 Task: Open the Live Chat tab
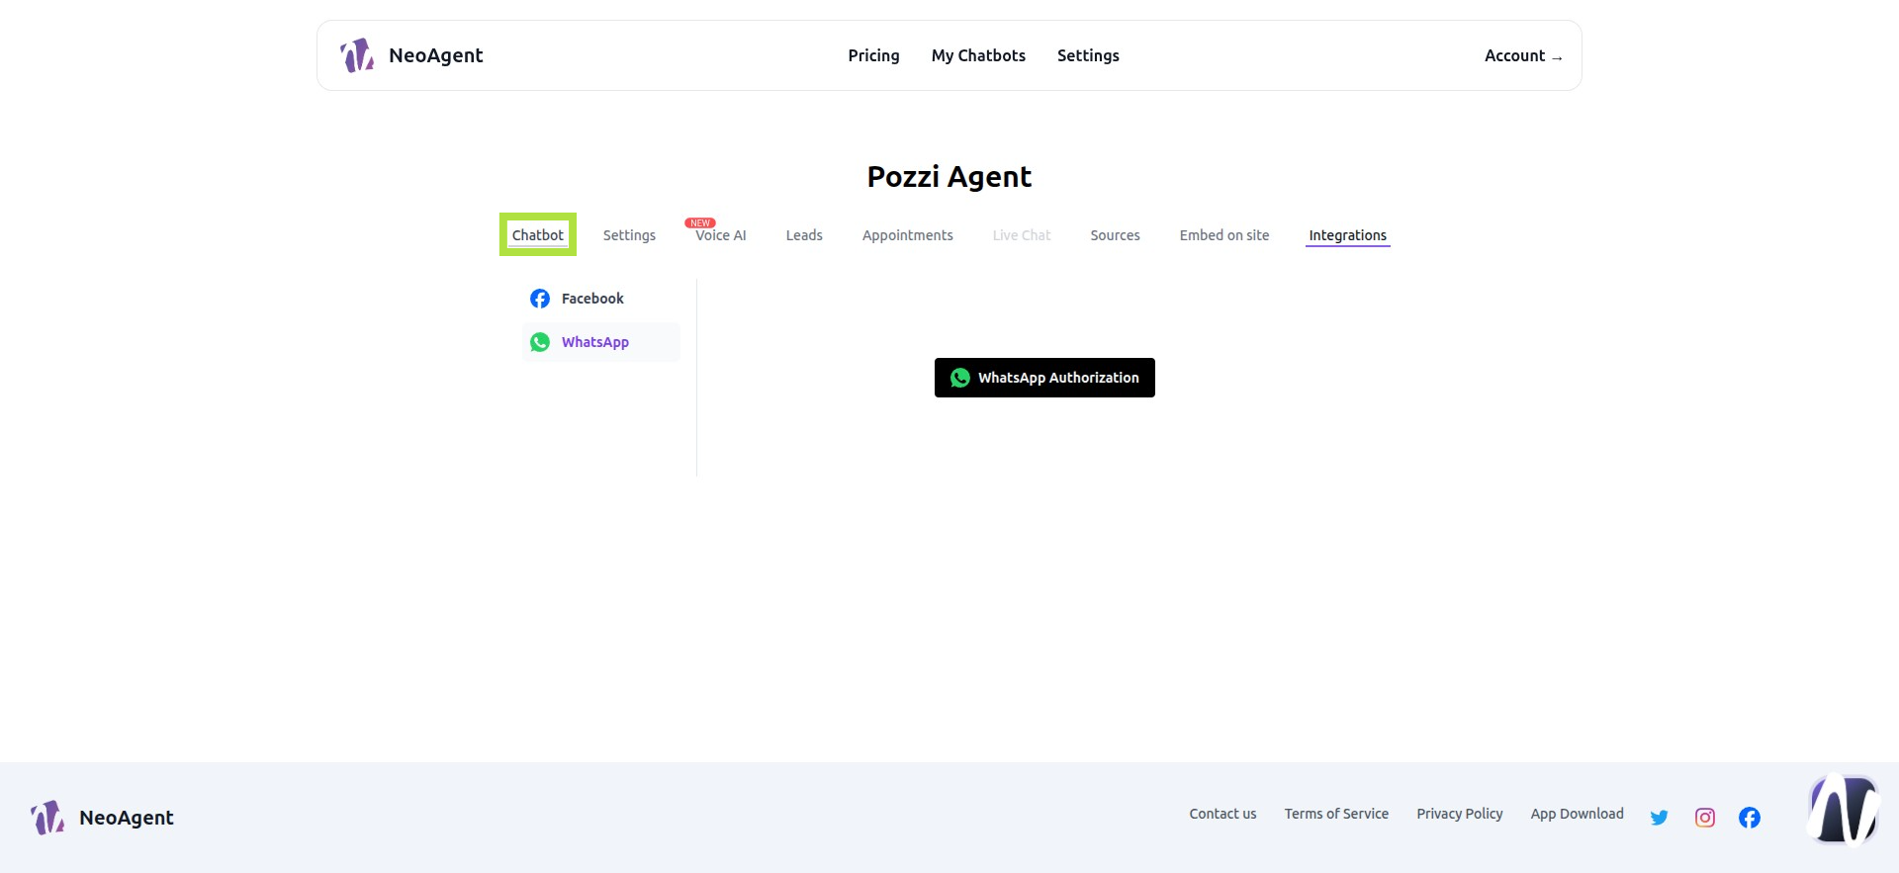point(1022,235)
